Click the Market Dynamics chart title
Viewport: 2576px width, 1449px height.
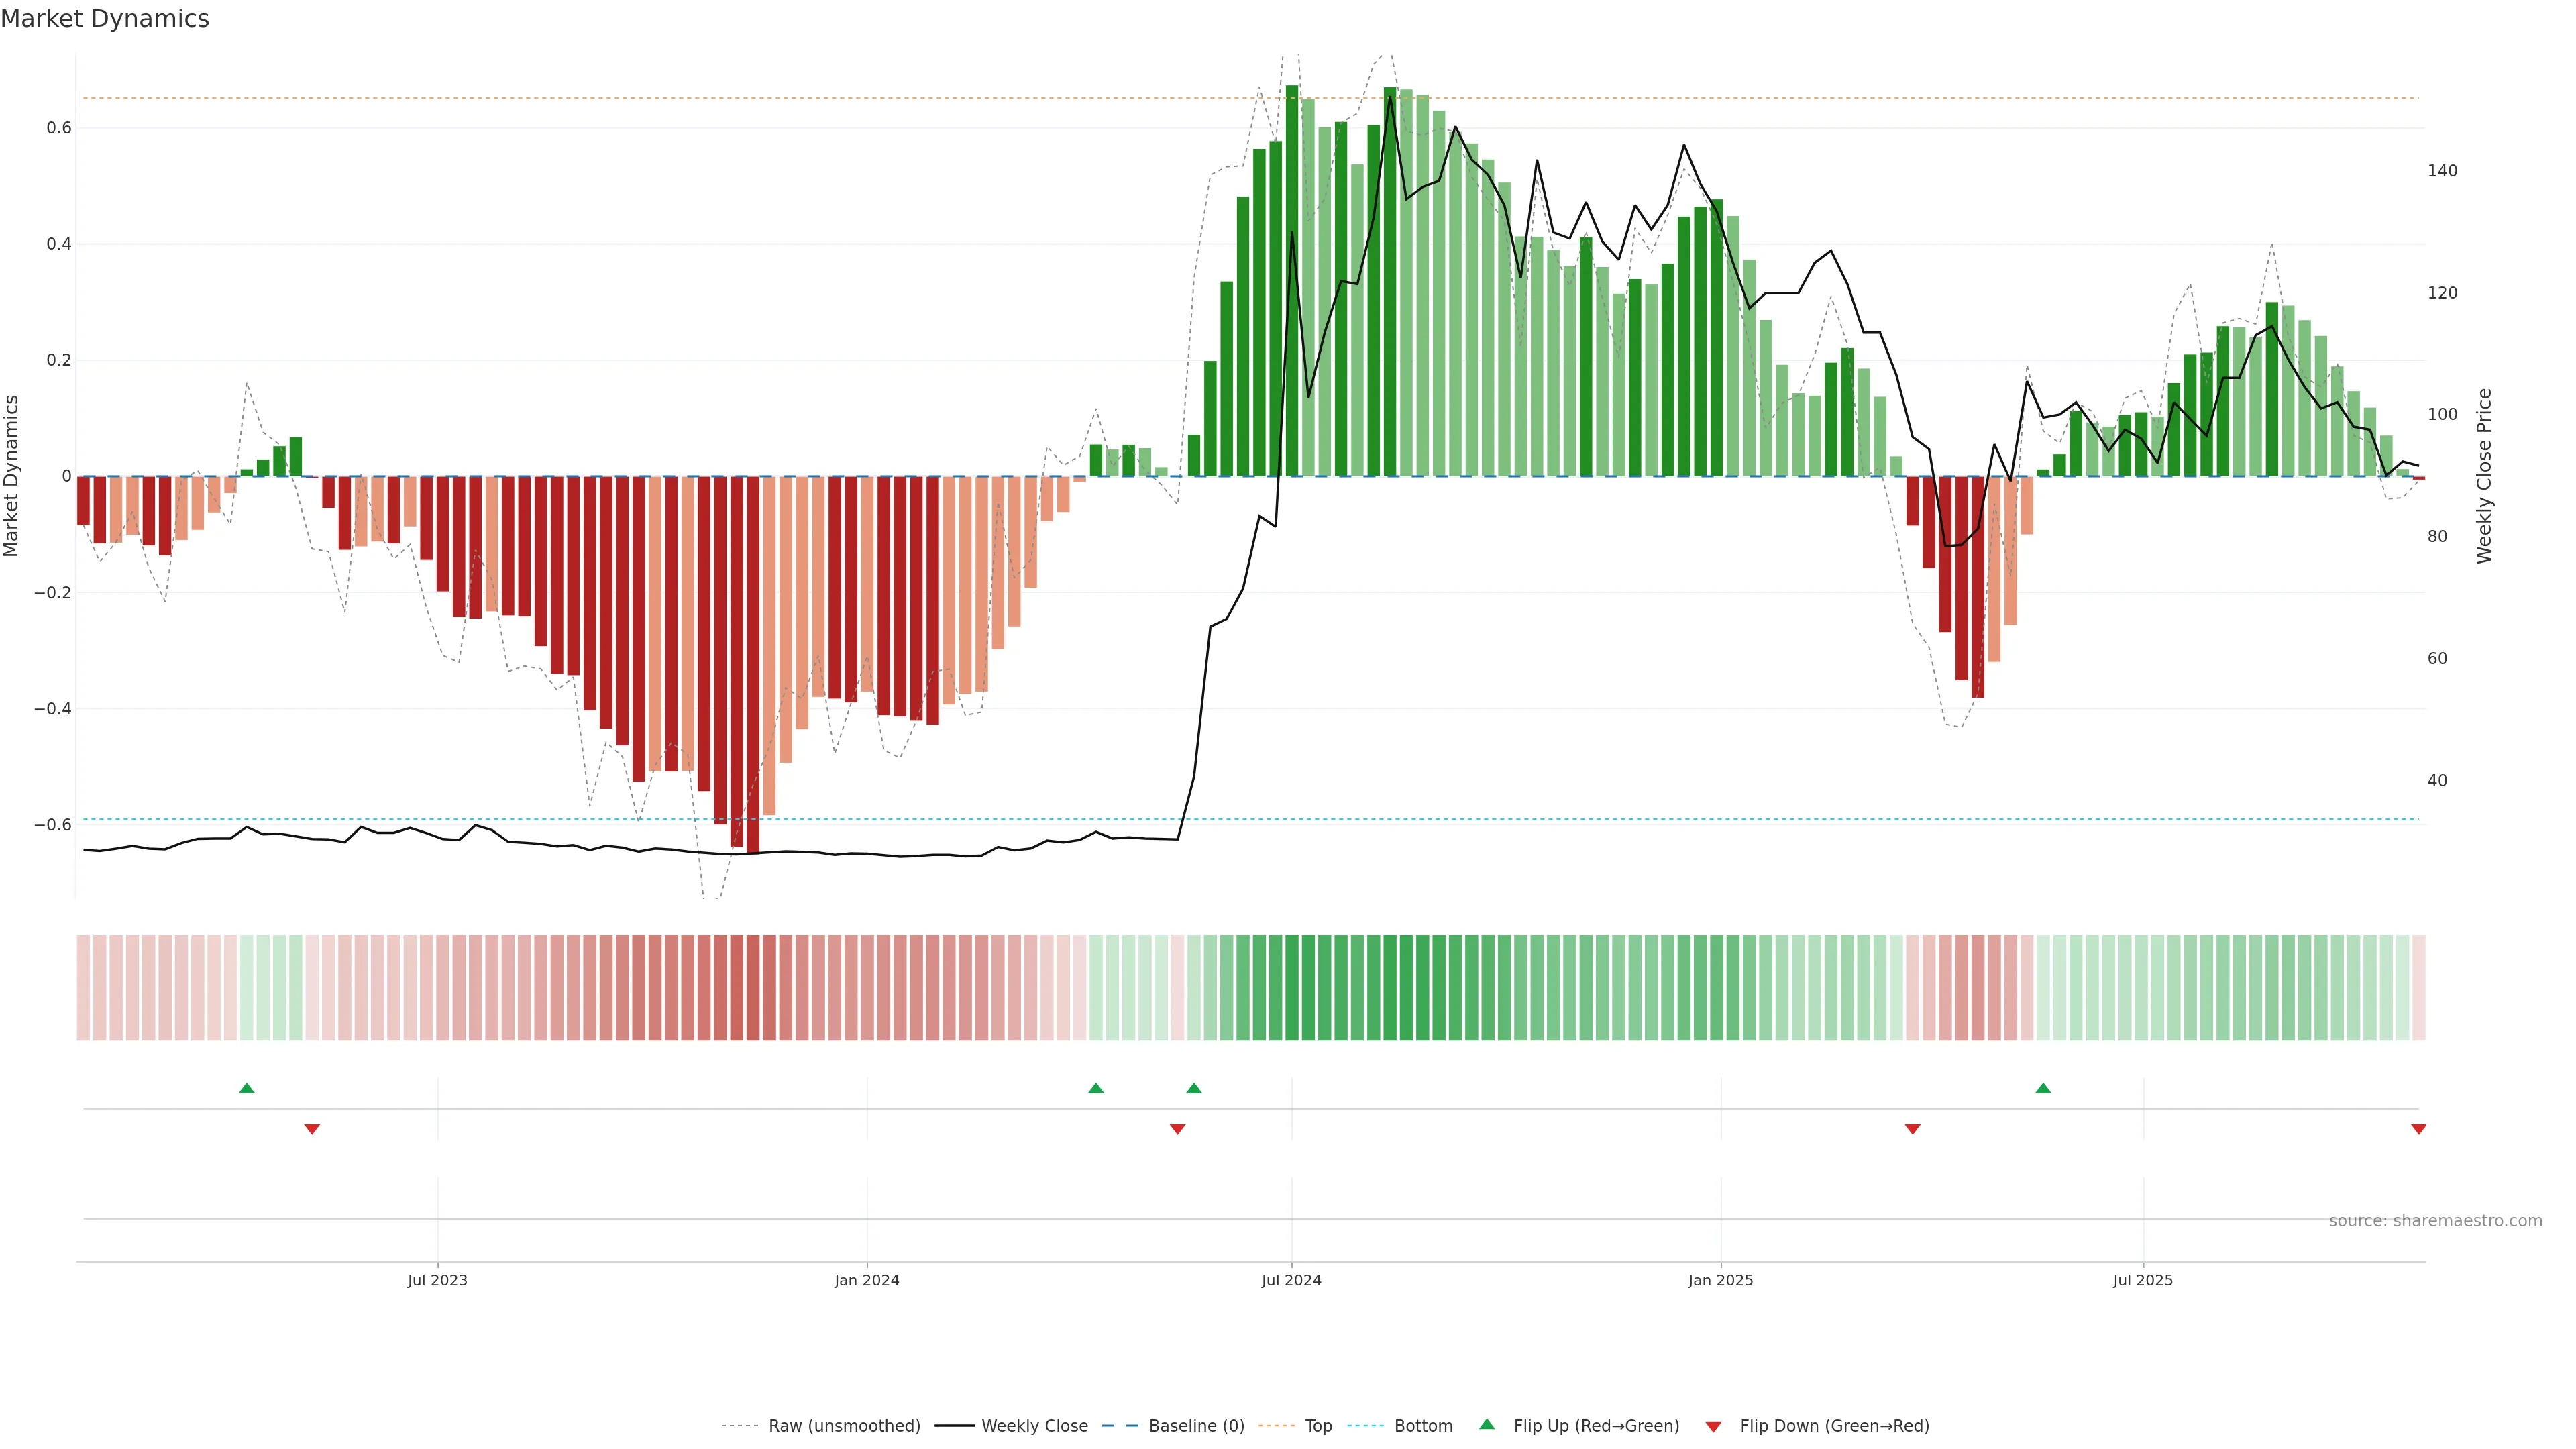105,19
